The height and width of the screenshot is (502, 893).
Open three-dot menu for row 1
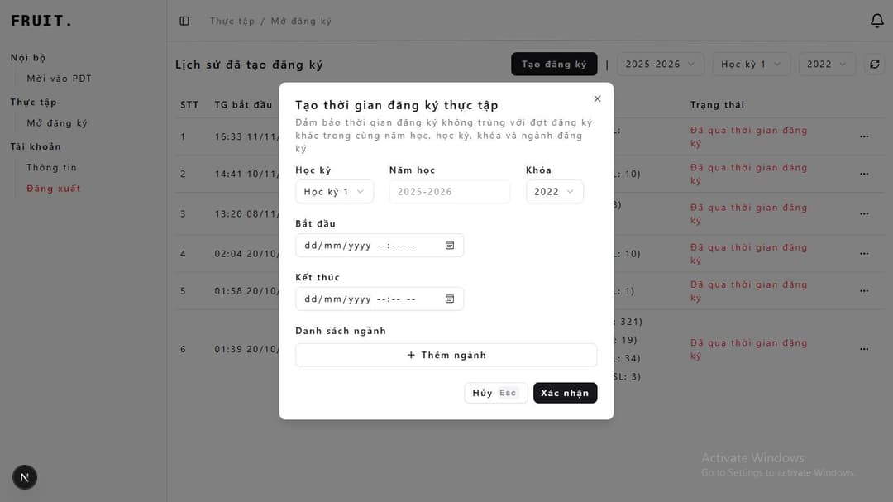point(864,136)
